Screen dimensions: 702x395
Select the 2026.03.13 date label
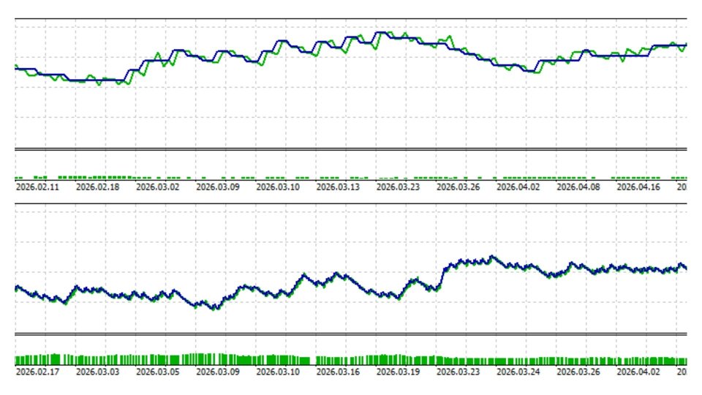[338, 187]
